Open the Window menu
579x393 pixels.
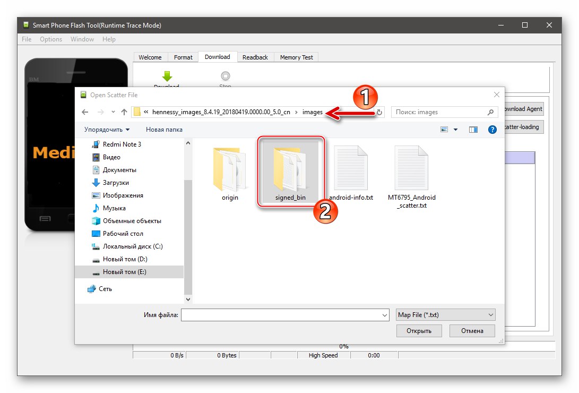click(x=82, y=39)
